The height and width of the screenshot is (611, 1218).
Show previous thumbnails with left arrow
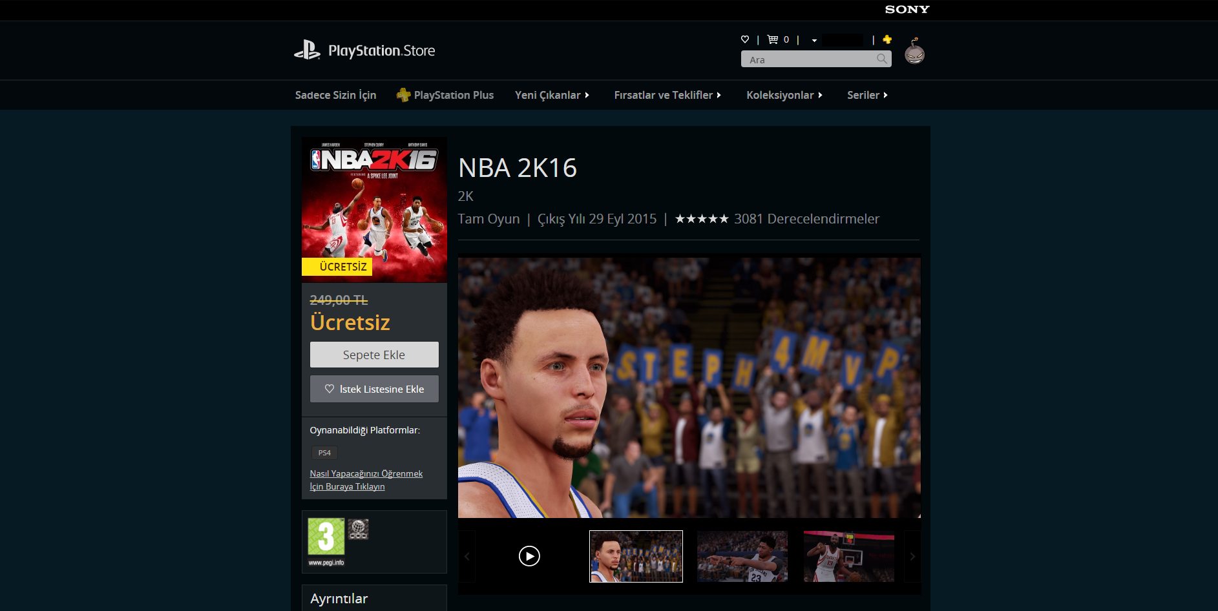[x=467, y=556]
